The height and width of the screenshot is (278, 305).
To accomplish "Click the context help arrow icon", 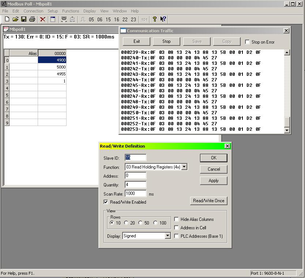I will click(163, 19).
